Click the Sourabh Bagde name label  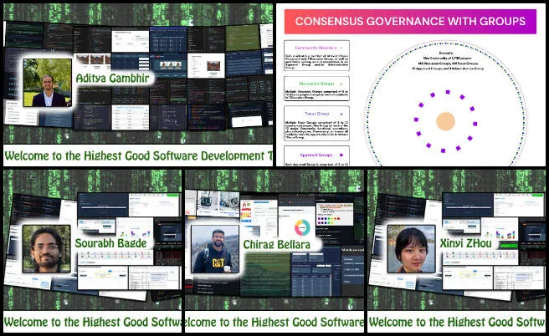110,243
